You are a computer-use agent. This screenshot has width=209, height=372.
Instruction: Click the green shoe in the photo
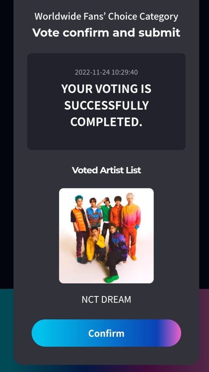pos(111,278)
